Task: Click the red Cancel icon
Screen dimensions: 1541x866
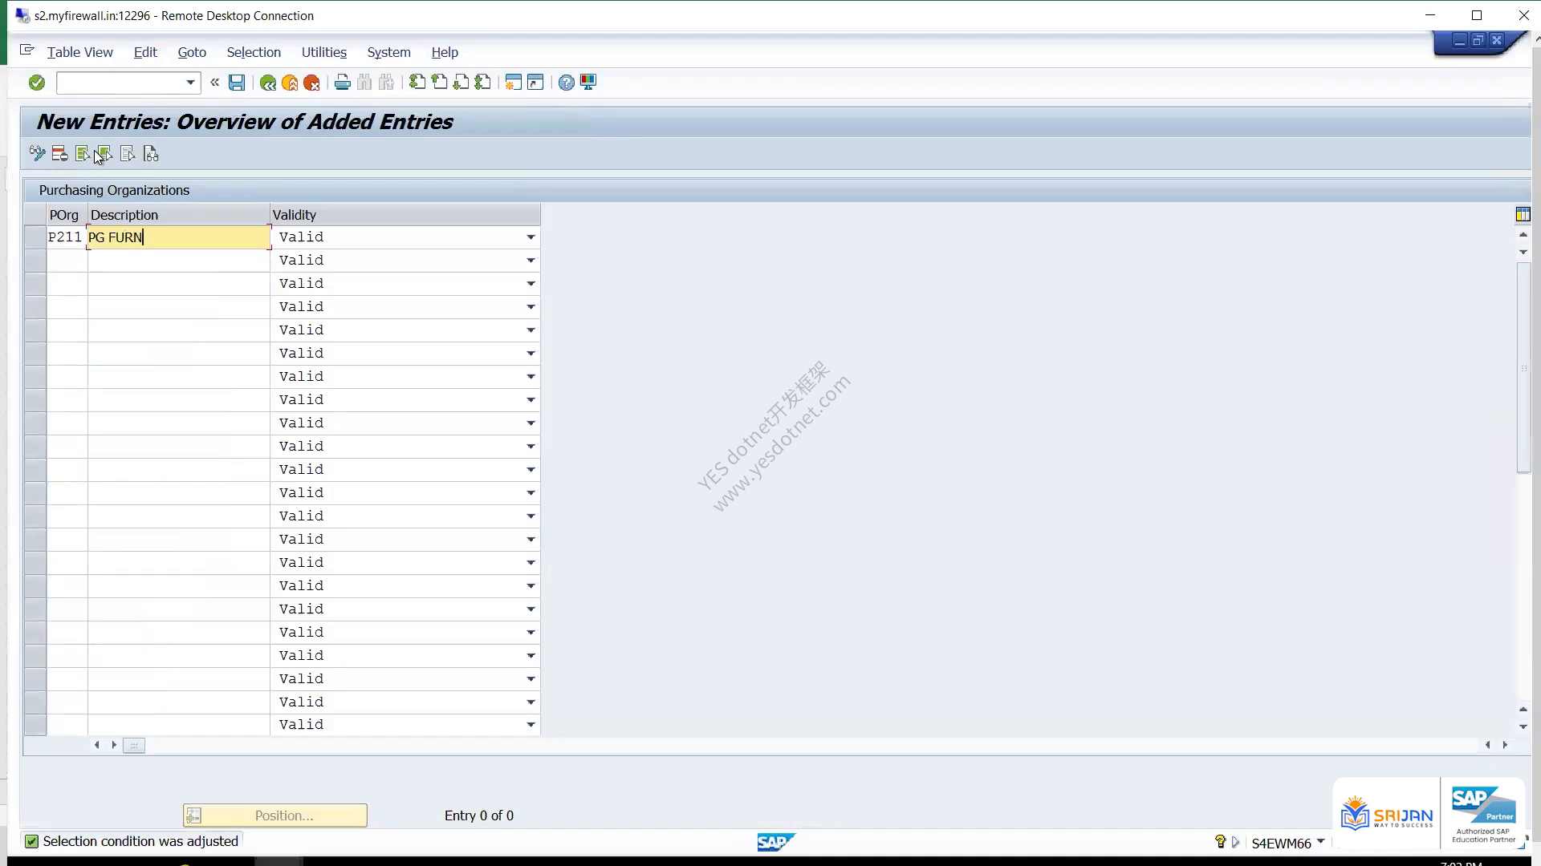Action: point(311,83)
